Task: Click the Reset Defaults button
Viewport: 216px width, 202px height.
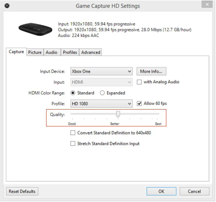Action: [x=22, y=191]
